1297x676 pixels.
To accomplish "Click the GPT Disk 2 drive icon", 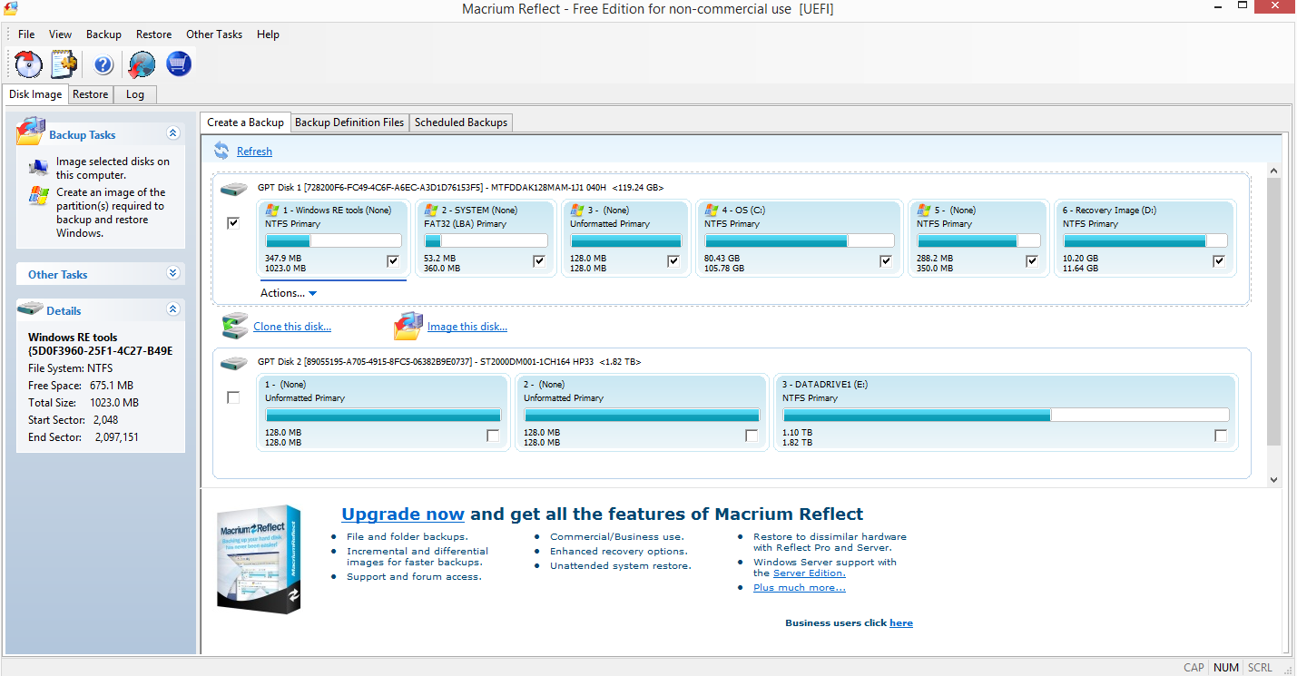I will pos(233,362).
